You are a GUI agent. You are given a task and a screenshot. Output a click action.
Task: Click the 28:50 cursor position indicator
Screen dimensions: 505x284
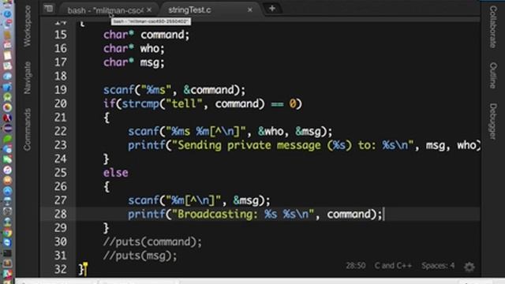pyautogui.click(x=356, y=266)
